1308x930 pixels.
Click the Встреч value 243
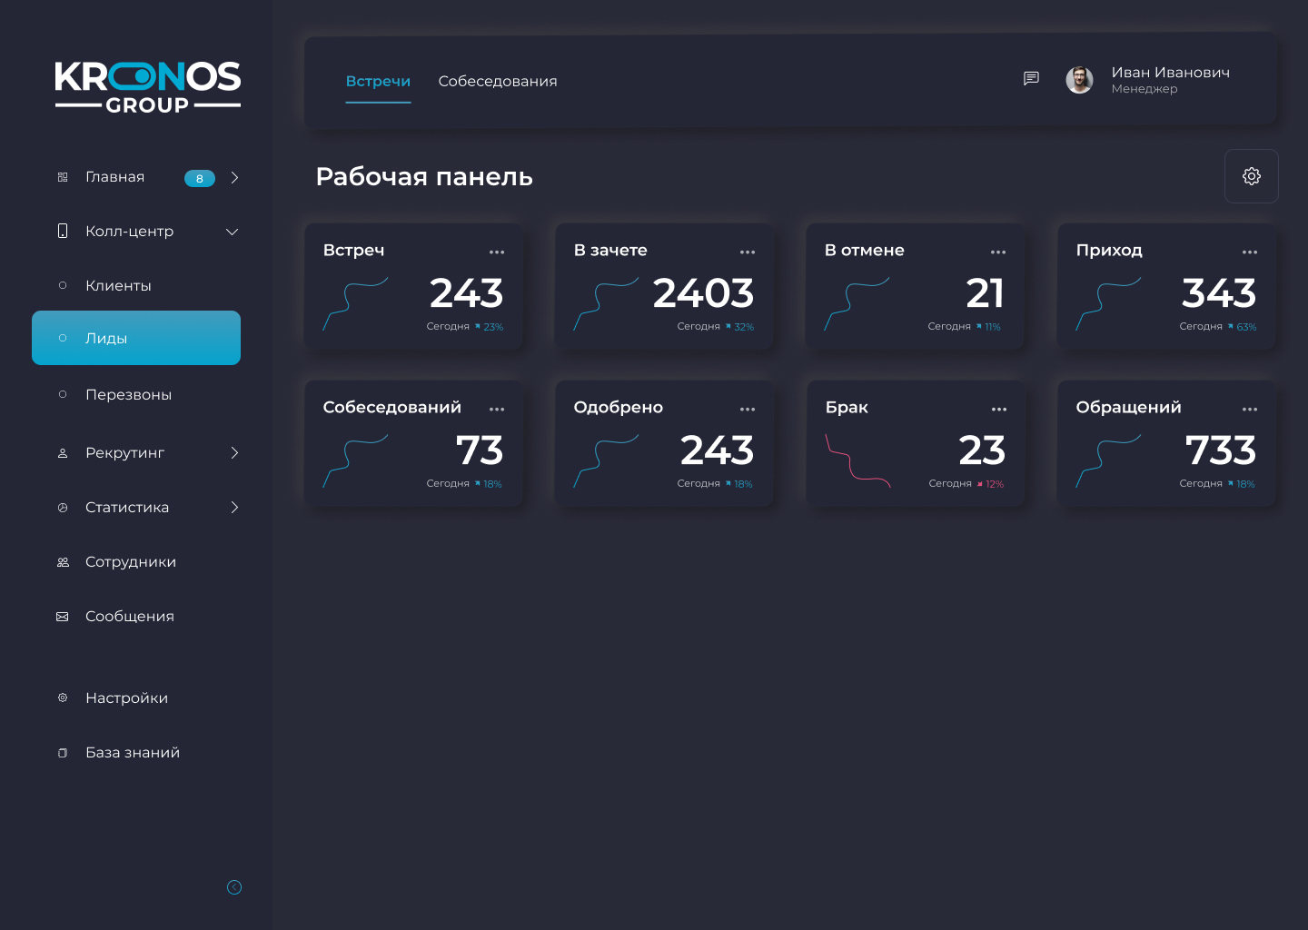466,293
